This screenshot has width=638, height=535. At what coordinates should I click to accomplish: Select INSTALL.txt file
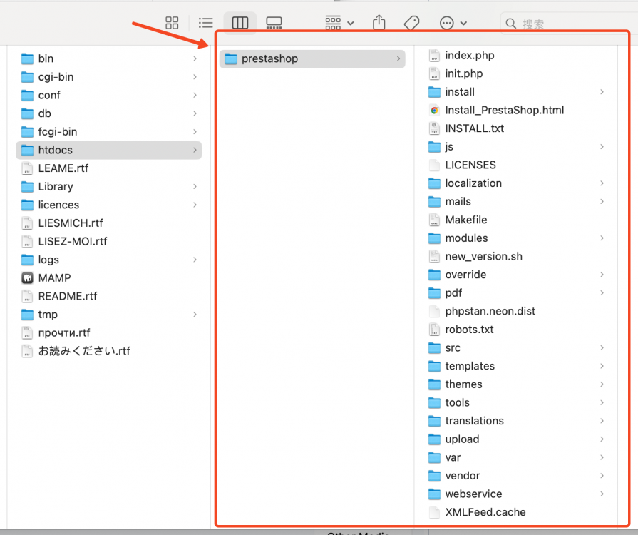click(516, 128)
